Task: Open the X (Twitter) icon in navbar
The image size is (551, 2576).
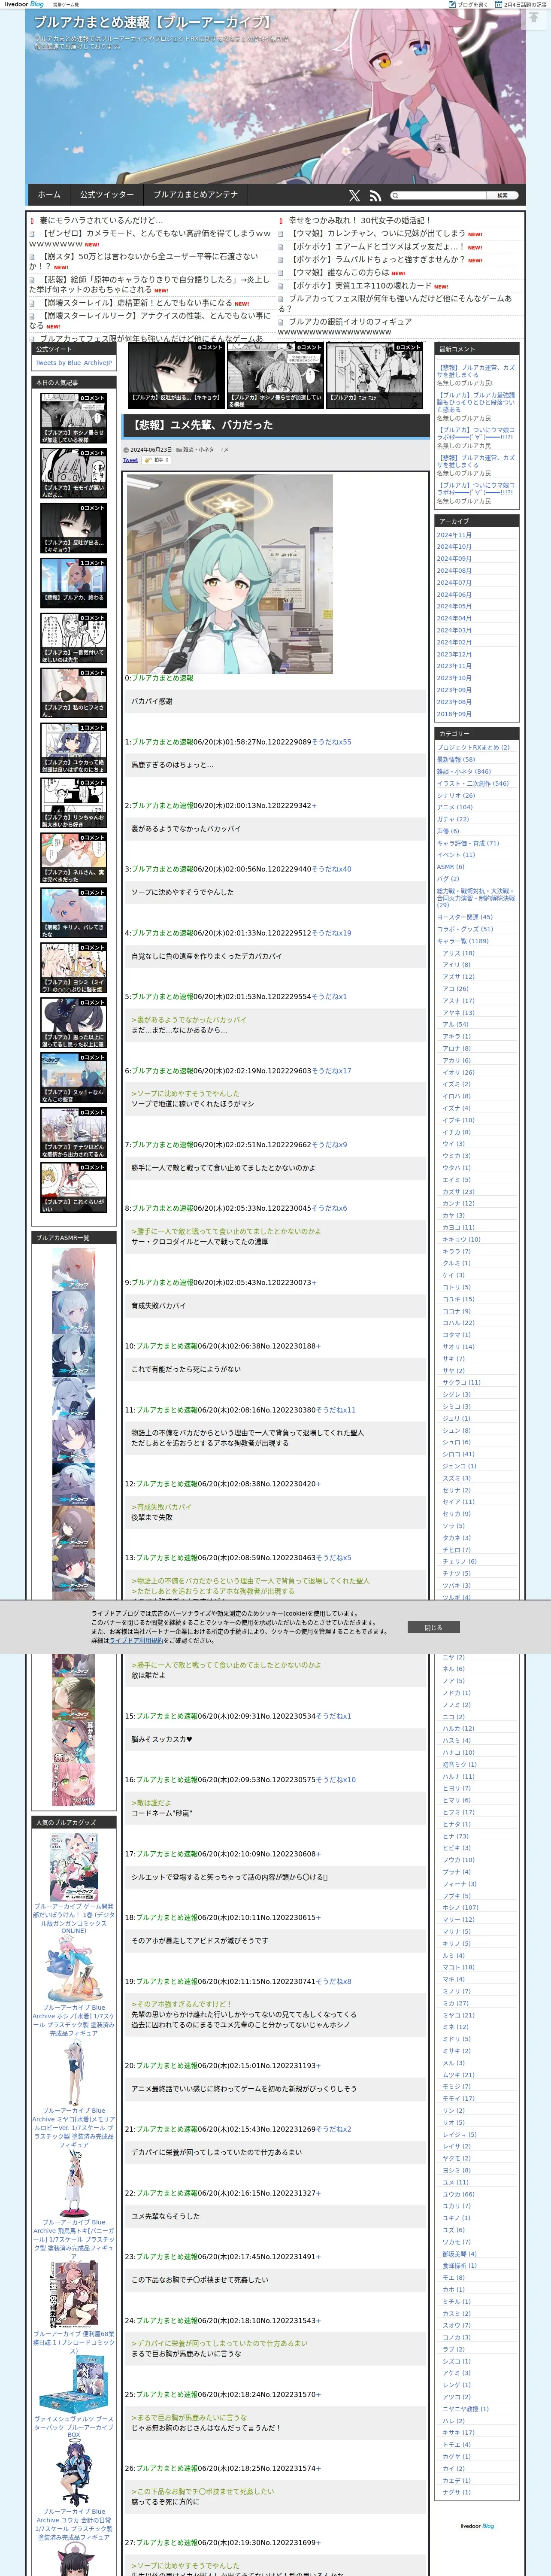Action: (x=354, y=196)
